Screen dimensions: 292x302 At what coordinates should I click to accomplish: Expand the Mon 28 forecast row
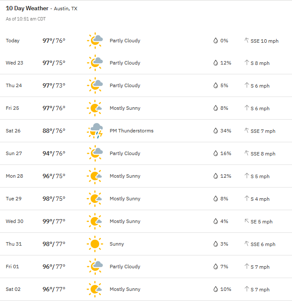(x=146, y=176)
